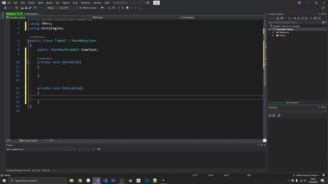Image resolution: width=328 pixels, height=184 pixels.
Task: Click Categorized icon in Properties panel
Action: pos(270,116)
